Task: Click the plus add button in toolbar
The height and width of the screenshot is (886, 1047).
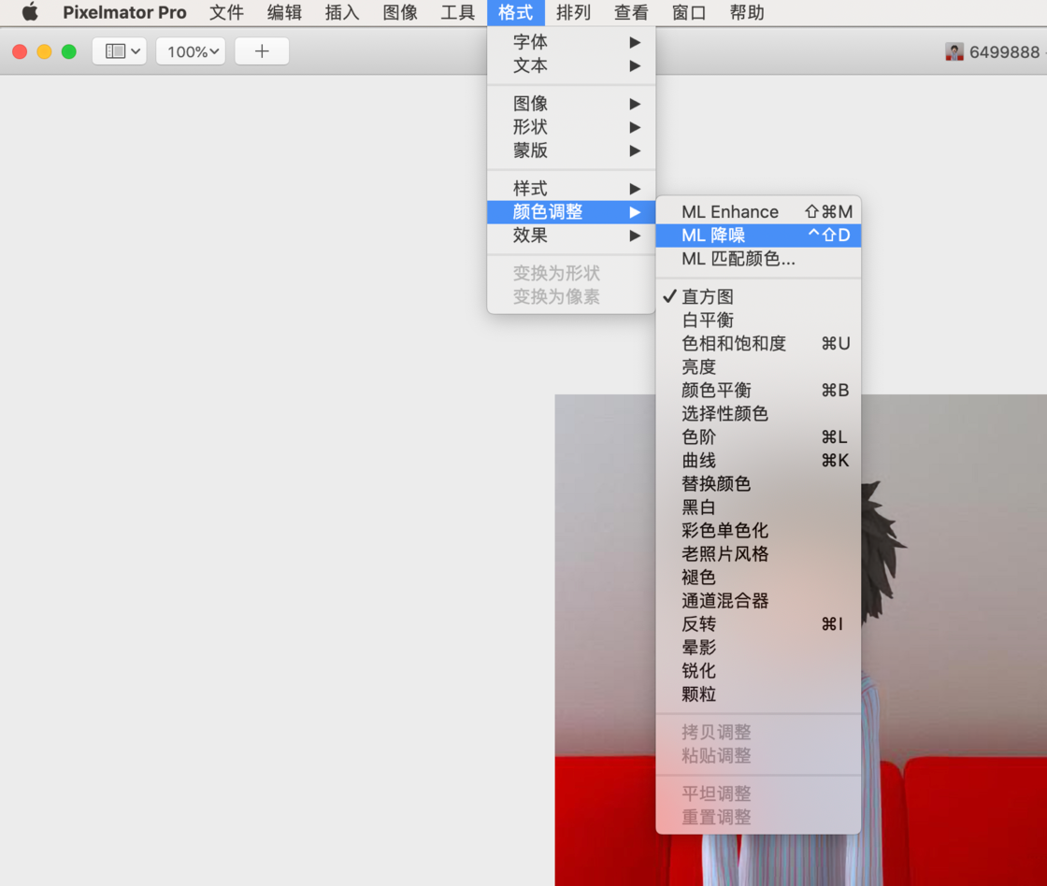Action: [x=262, y=51]
